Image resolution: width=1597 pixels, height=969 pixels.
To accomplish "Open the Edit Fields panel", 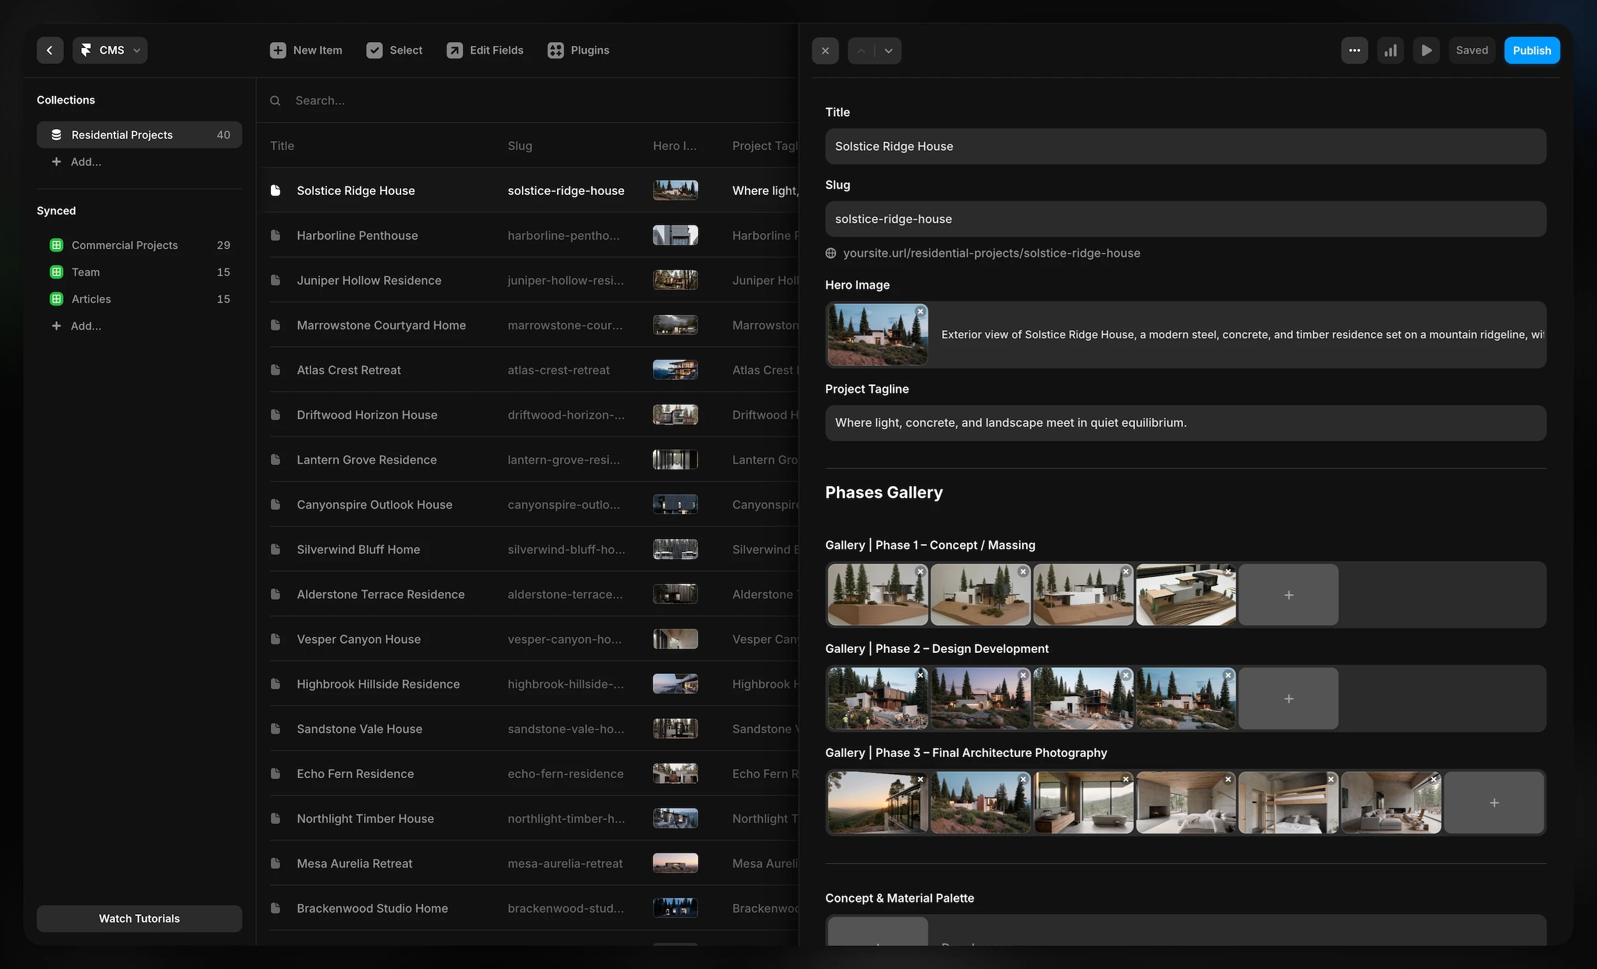I will tap(485, 50).
